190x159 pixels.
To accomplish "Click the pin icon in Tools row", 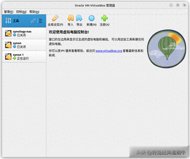I will [x=33, y=21].
